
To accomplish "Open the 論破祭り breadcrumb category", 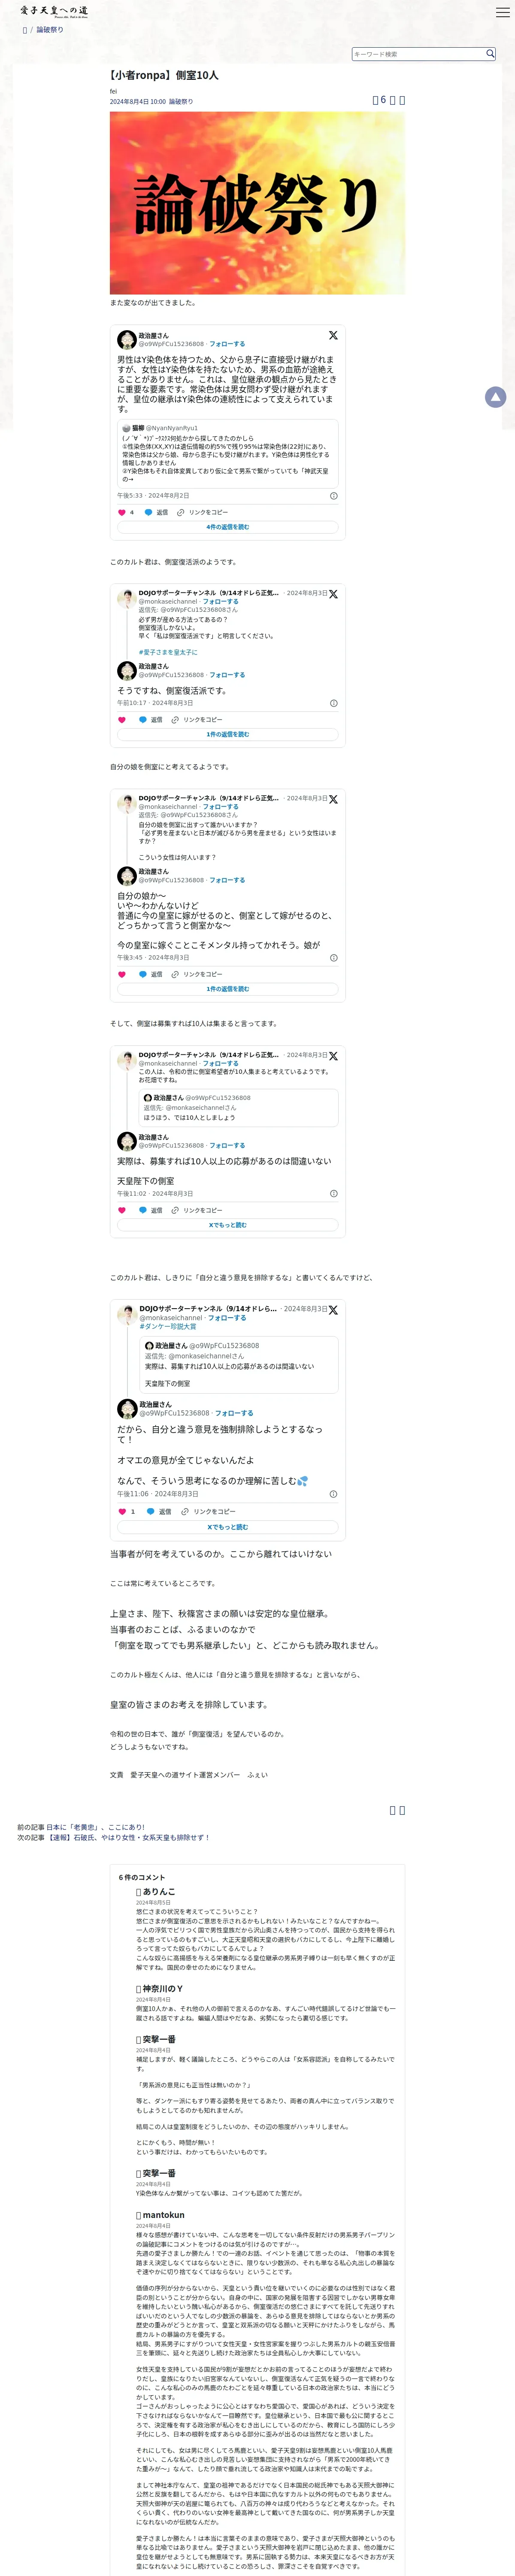I will (50, 30).
